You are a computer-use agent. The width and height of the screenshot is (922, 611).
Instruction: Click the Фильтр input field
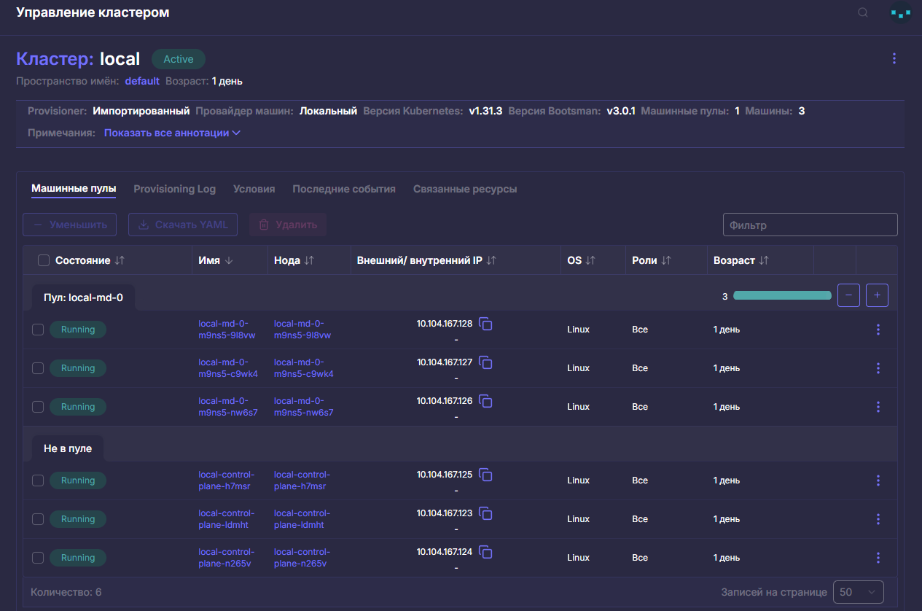[x=810, y=225]
